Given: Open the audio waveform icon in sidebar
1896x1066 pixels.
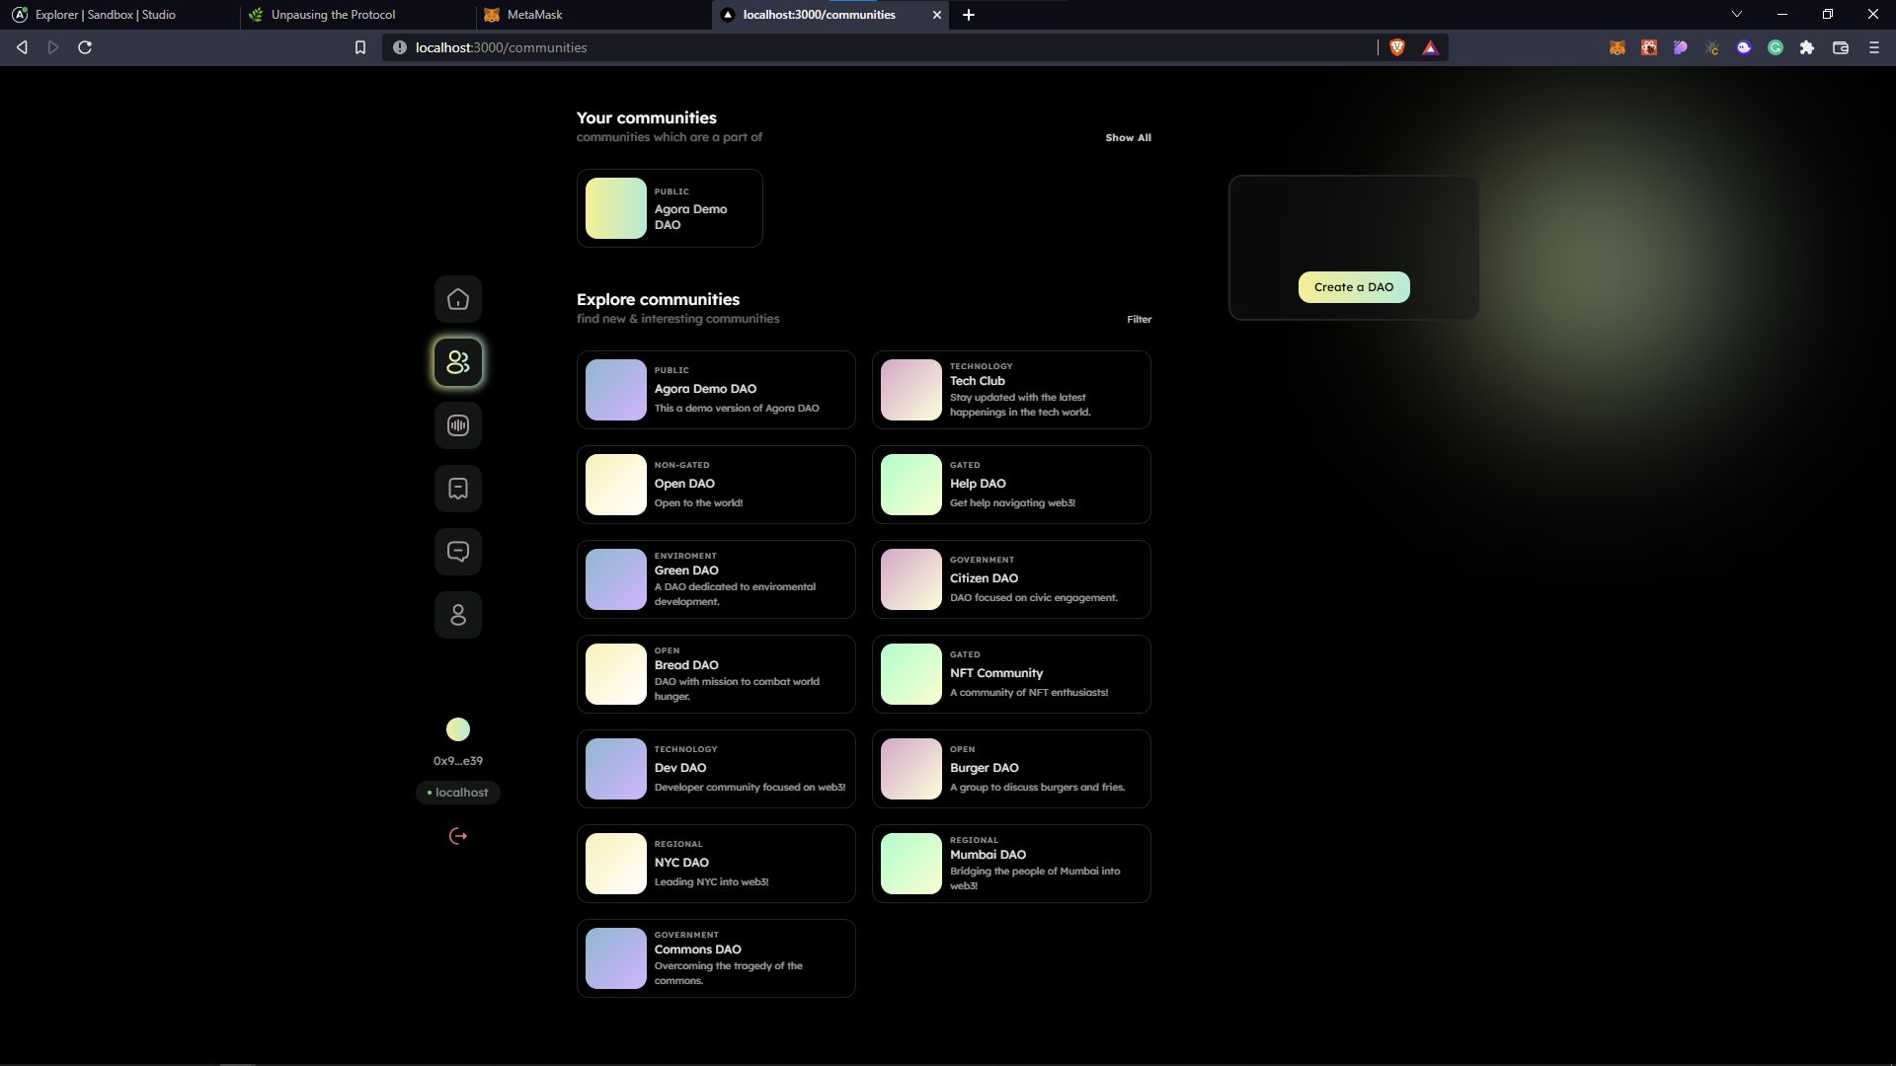Looking at the screenshot, I should (457, 425).
